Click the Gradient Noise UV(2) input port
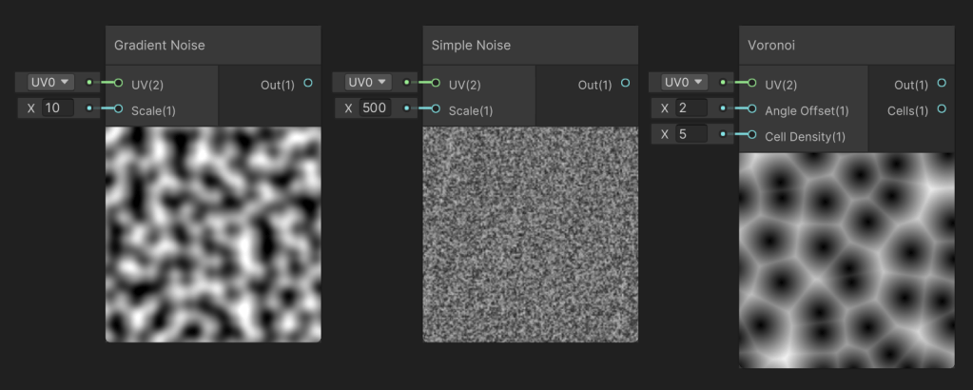Screen dimensions: 973x390 tap(119, 84)
